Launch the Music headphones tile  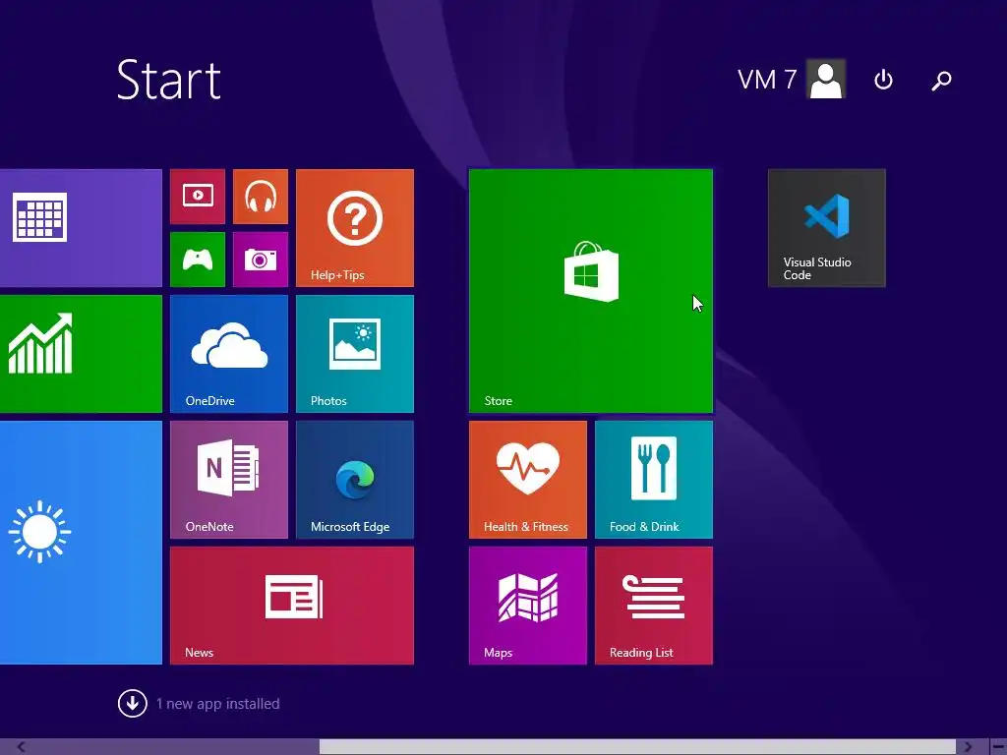tap(260, 197)
